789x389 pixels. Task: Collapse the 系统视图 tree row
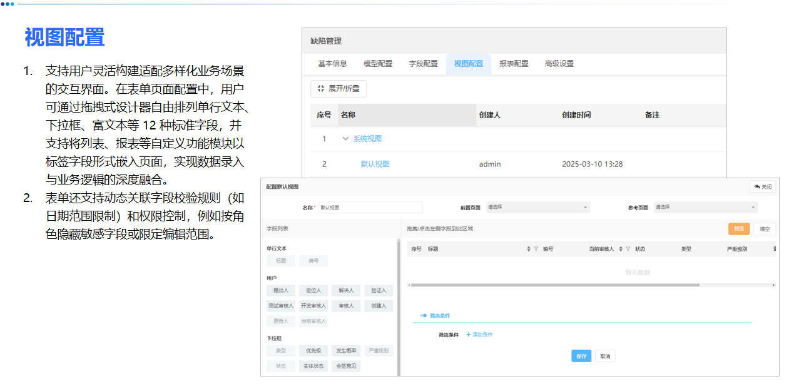click(346, 138)
